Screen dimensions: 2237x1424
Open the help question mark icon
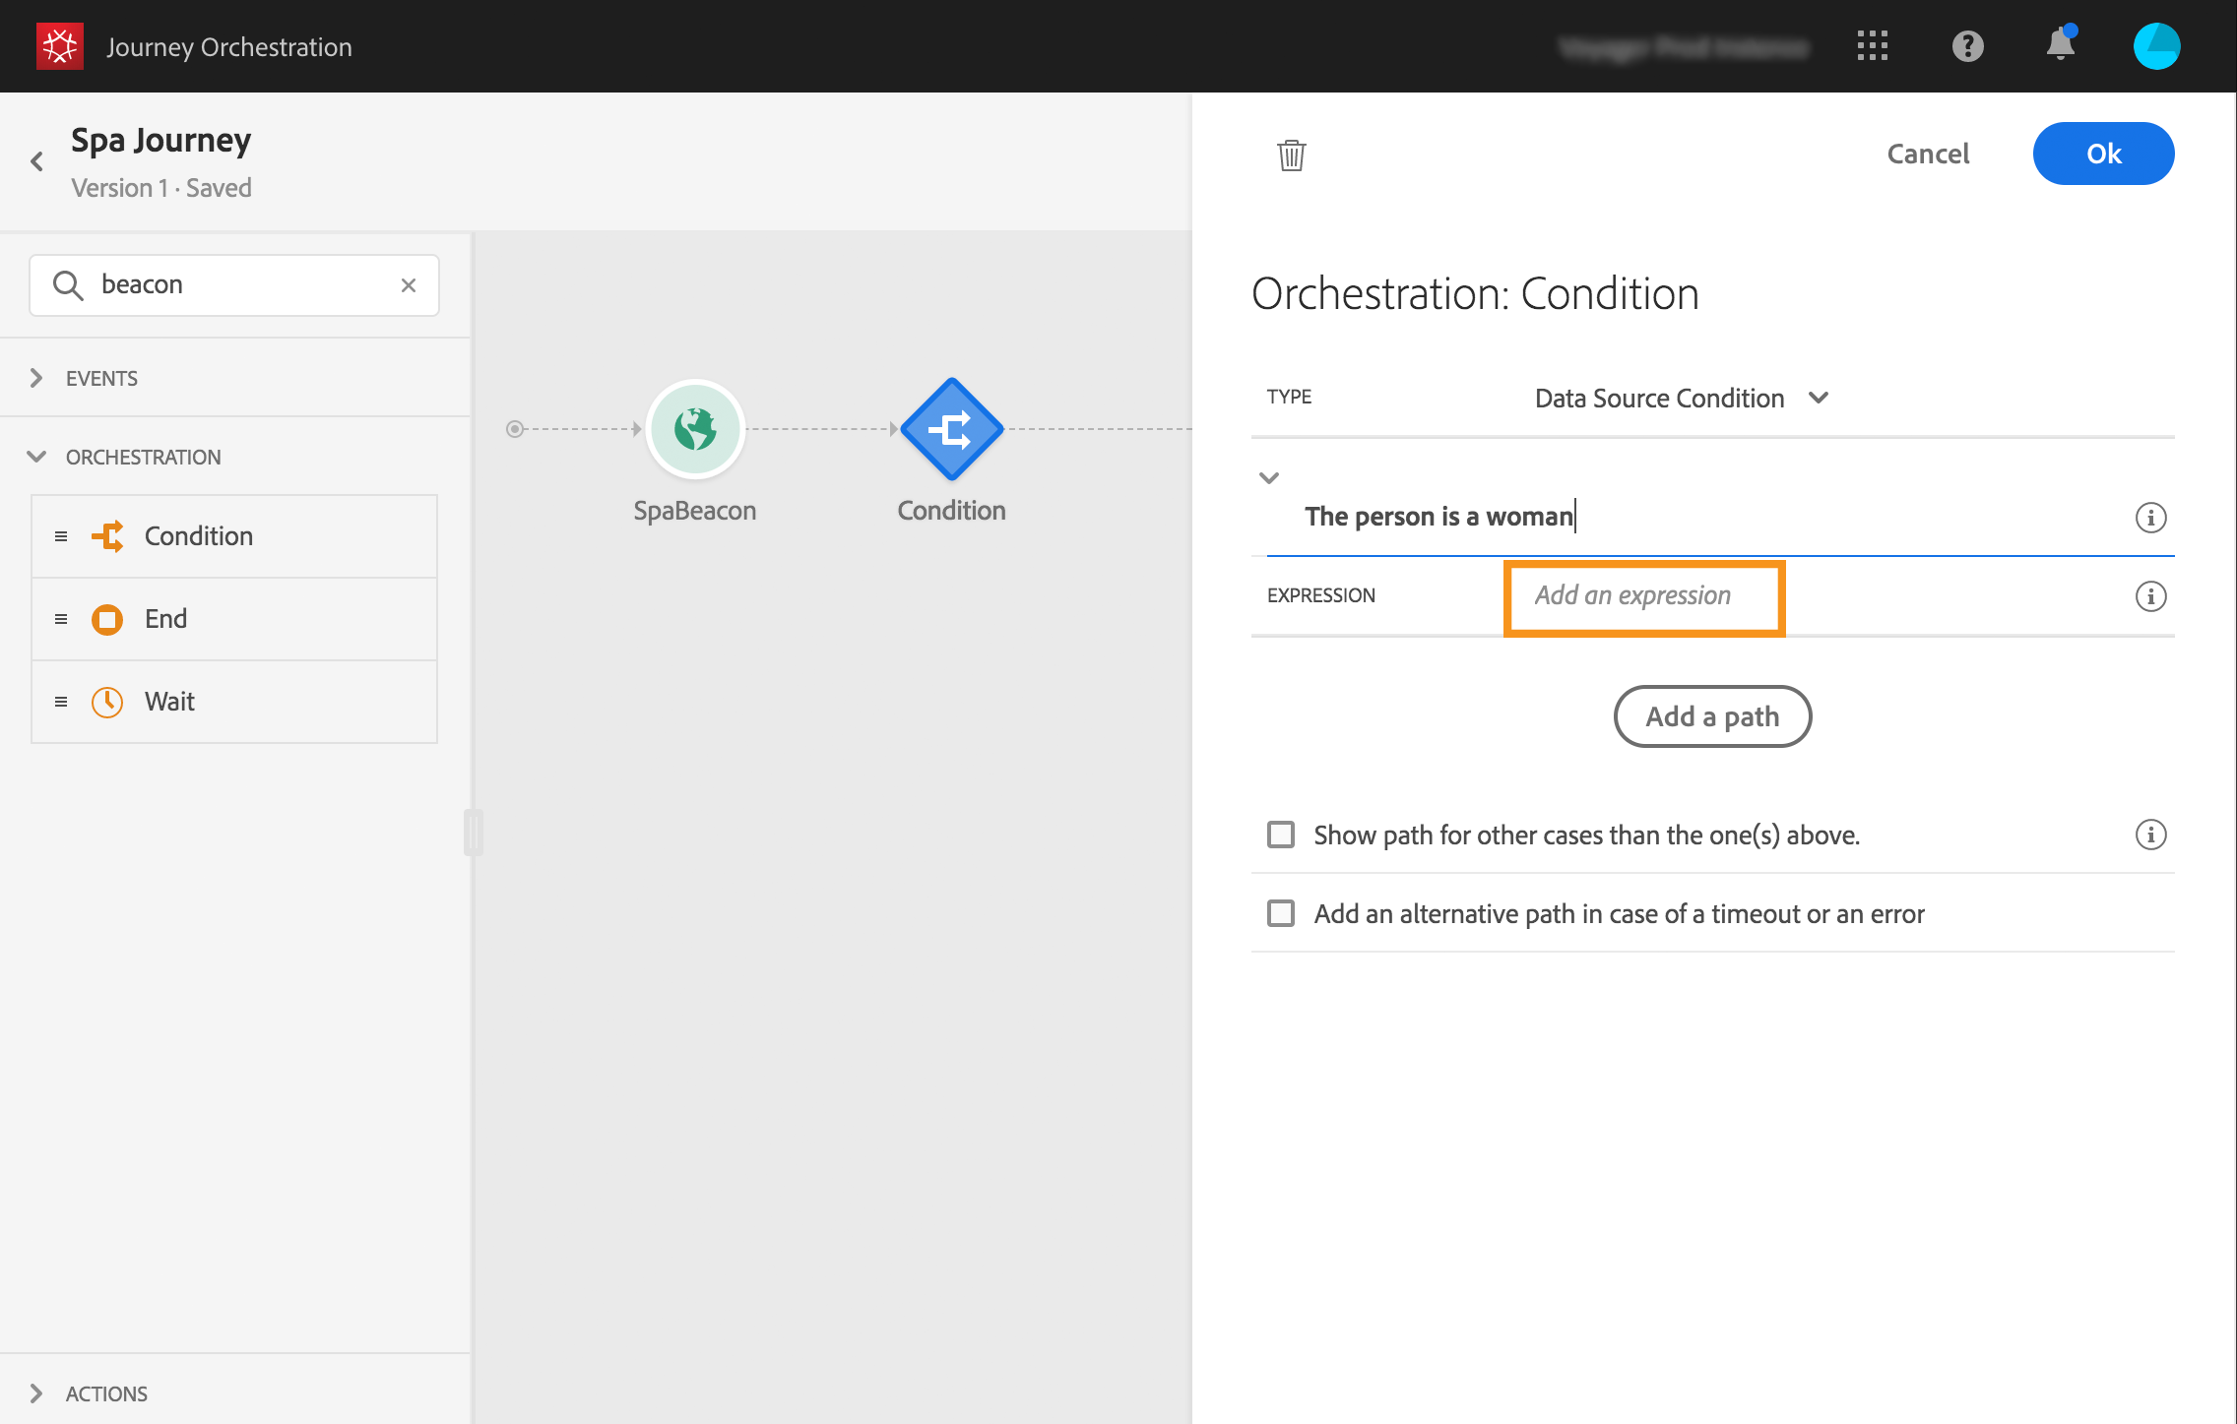point(1967,46)
